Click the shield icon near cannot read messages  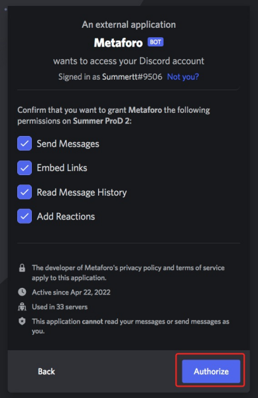click(x=22, y=321)
